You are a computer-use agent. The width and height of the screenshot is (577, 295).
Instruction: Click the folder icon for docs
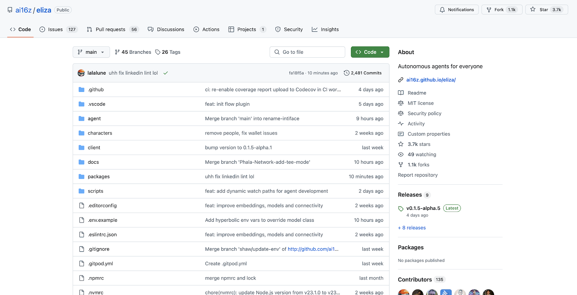[x=82, y=162]
